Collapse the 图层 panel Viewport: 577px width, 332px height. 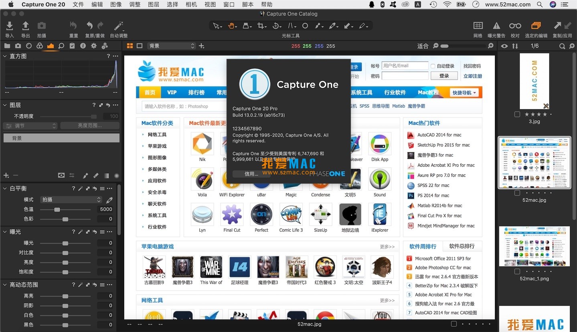[5, 105]
